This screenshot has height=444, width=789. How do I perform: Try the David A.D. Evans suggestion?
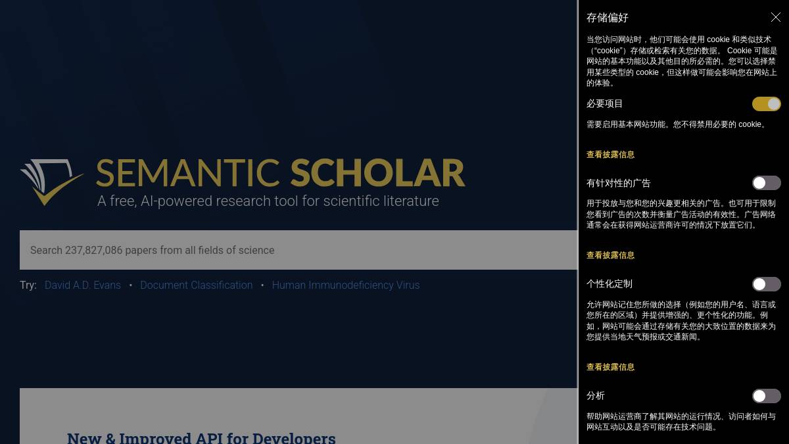click(x=83, y=285)
